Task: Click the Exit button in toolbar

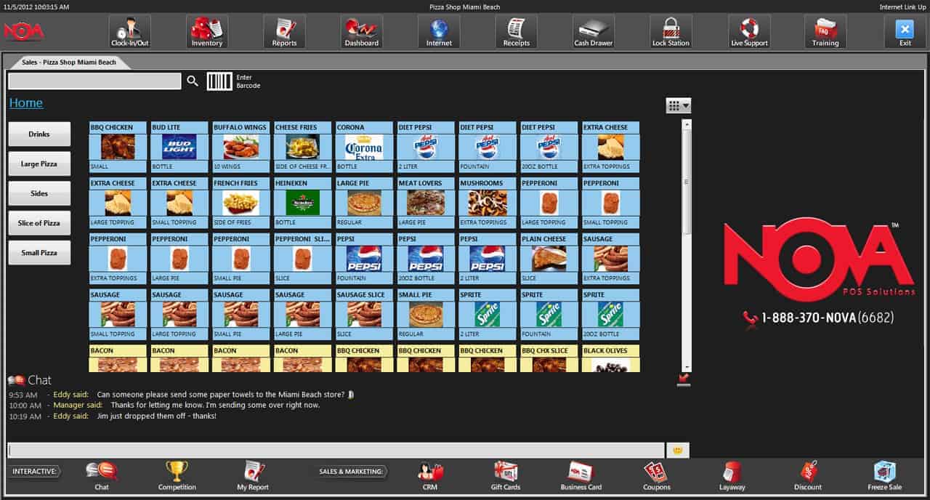Action: (905, 31)
